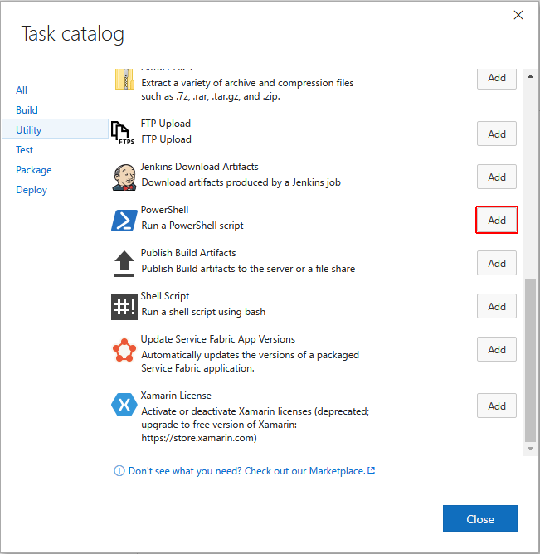Add the Shell Script task

(x=497, y=307)
